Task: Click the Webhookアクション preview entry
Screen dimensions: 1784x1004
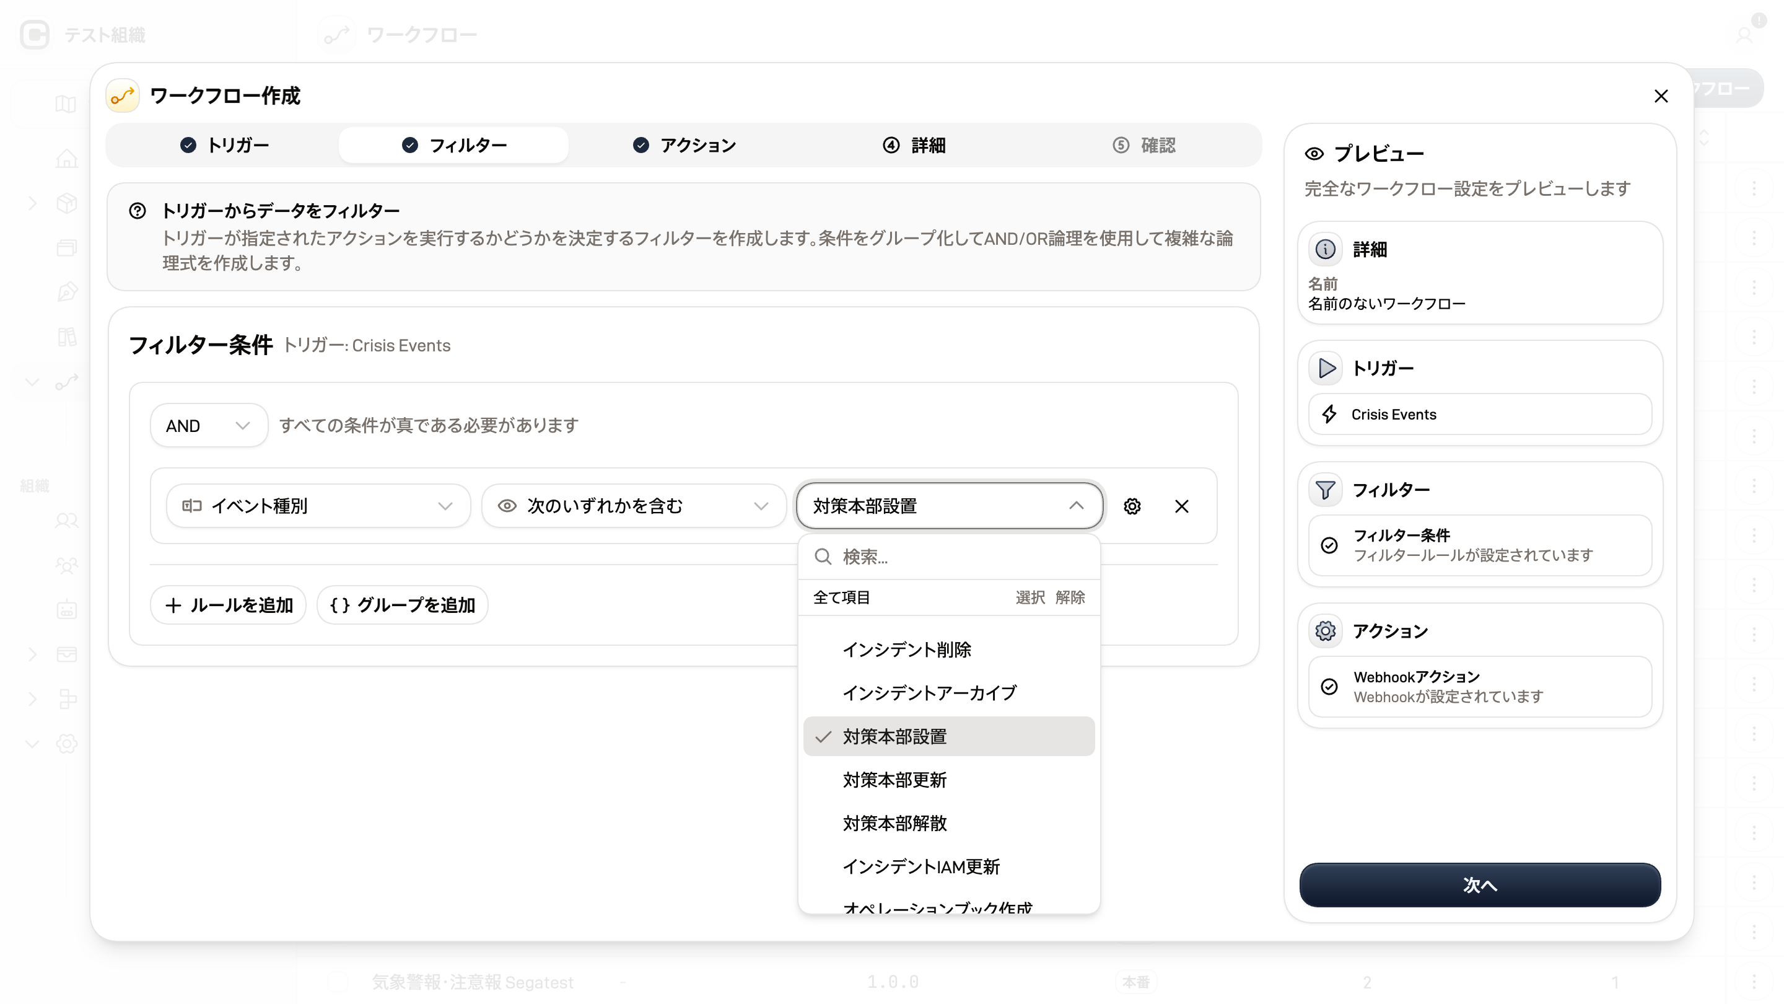Action: tap(1480, 687)
